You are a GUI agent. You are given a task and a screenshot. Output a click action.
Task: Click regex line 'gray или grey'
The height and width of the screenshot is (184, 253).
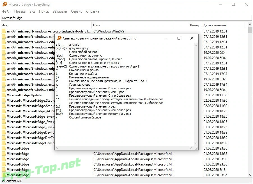[x=79, y=48]
